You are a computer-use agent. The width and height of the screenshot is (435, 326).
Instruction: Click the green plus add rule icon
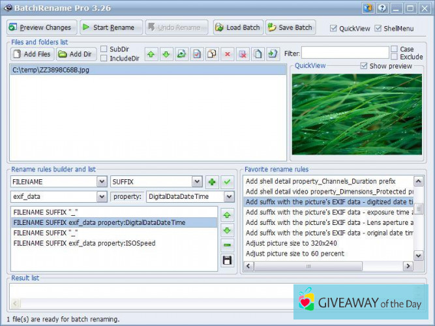[212, 182]
